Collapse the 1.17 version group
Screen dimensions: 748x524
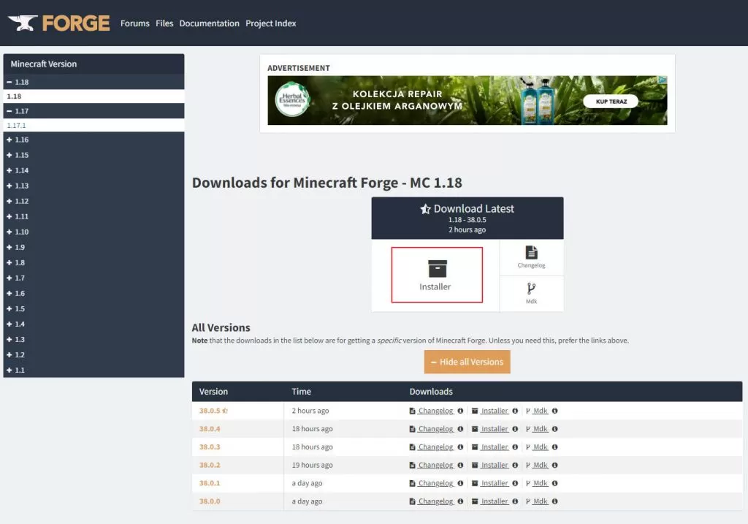tap(93, 111)
